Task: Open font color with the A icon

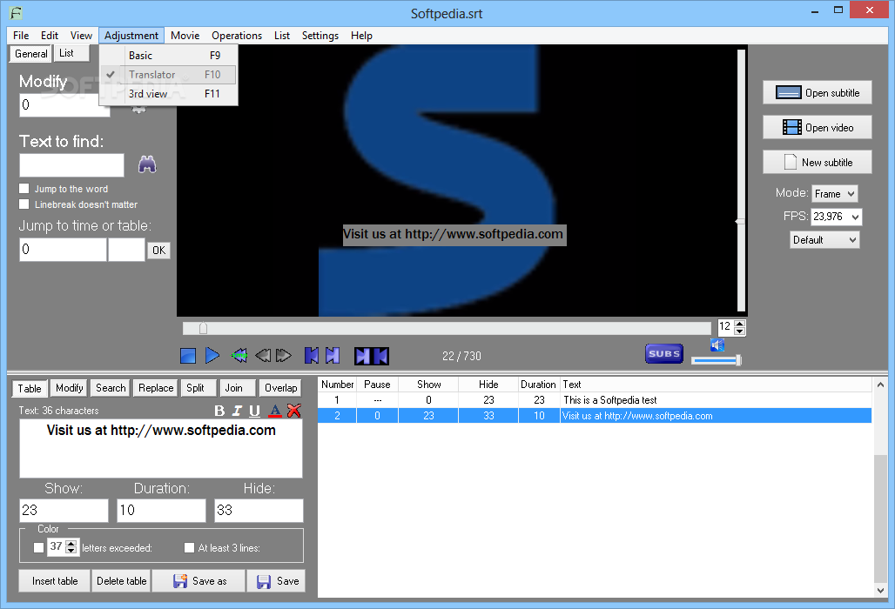Action: [275, 411]
